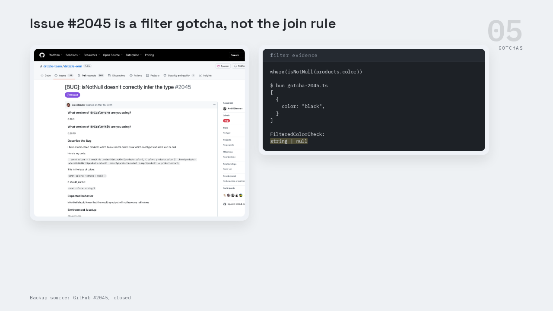Go to the Actions tab
This screenshot has width=553, height=311.
(136, 75)
